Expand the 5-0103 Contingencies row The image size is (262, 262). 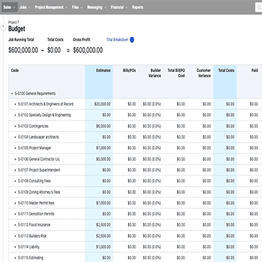pyautogui.click(x=15, y=126)
